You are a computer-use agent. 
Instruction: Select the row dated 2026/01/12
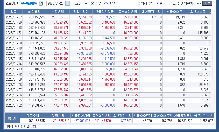(x=108, y=74)
